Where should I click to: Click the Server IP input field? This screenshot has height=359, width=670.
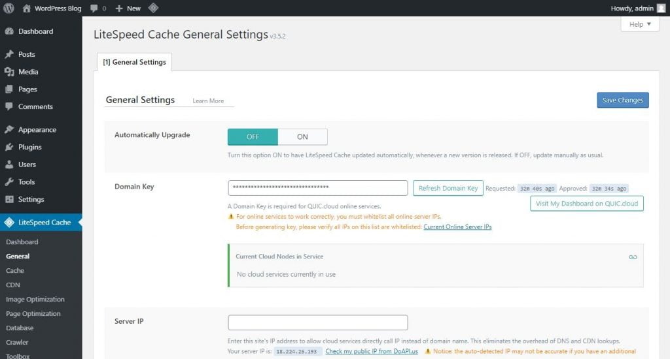[x=318, y=322]
